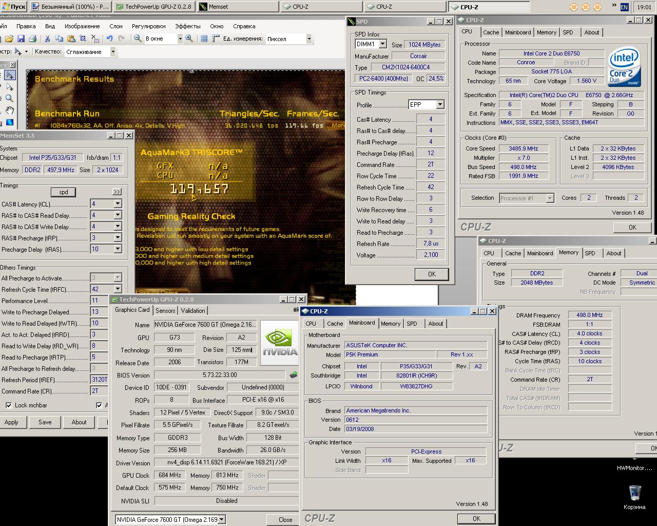Open the EPP profile dropdown in SPD
Image resolution: width=657 pixels, height=526 pixels.
pos(440,104)
